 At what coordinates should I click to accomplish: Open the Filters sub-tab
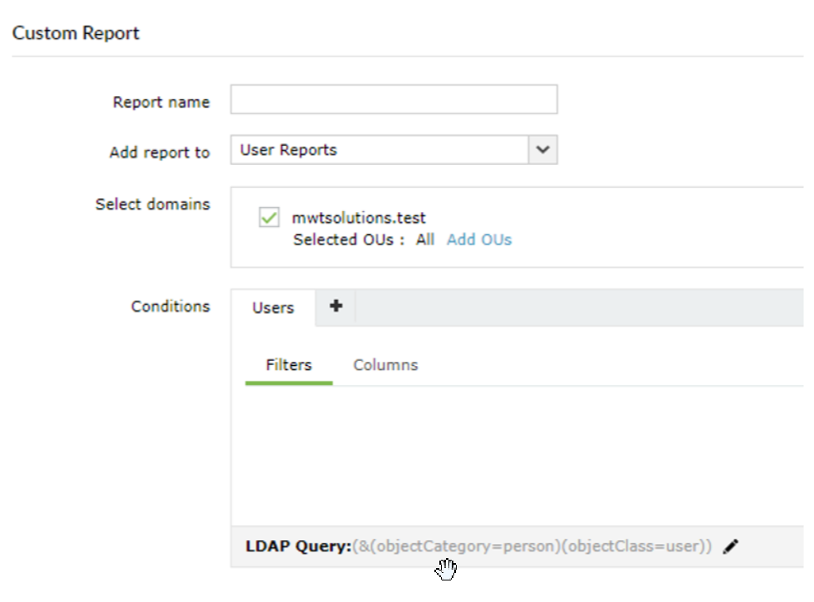288,364
